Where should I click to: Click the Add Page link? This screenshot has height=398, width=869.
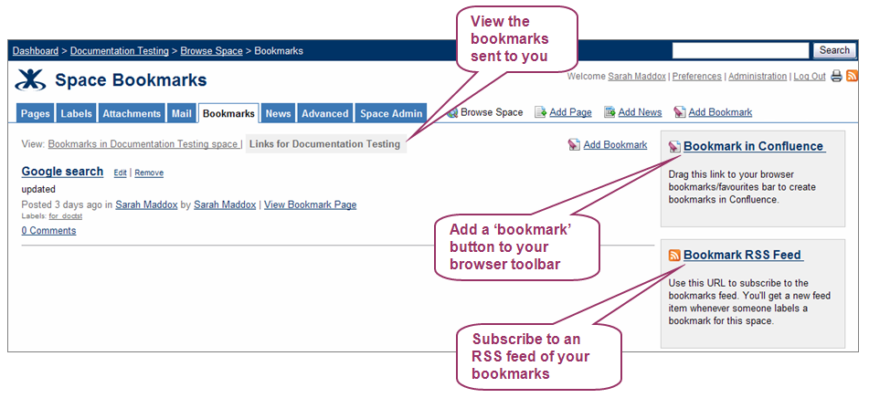571,112
